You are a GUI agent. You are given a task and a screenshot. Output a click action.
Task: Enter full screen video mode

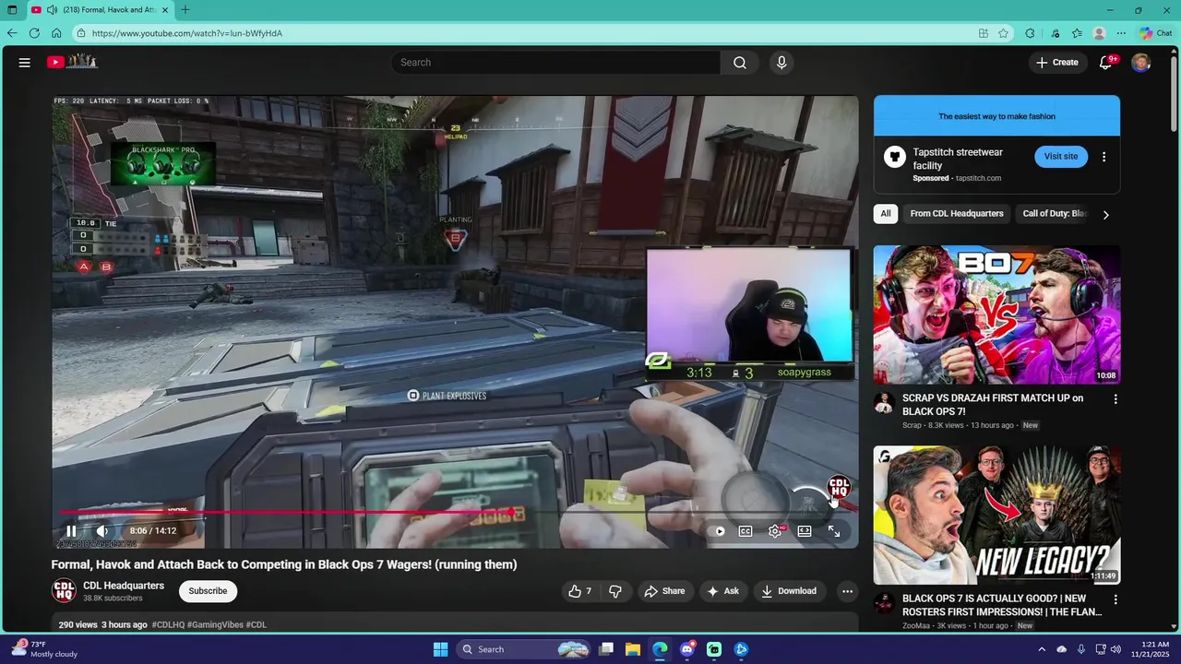tap(834, 531)
